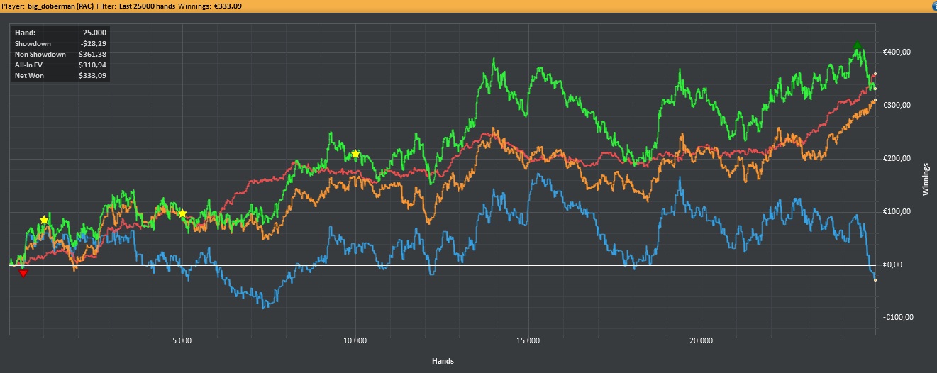937x373 pixels.
Task: Click the end dot of the blue line
Action: coord(875,280)
